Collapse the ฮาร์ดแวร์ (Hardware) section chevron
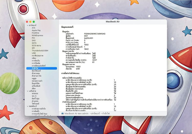192x134 pixels. pos(28,25)
